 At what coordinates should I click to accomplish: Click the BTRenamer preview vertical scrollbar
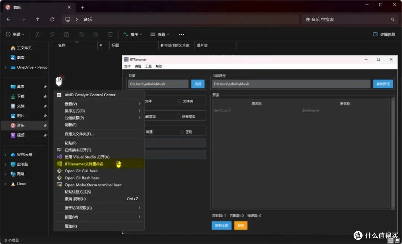tap(393, 153)
